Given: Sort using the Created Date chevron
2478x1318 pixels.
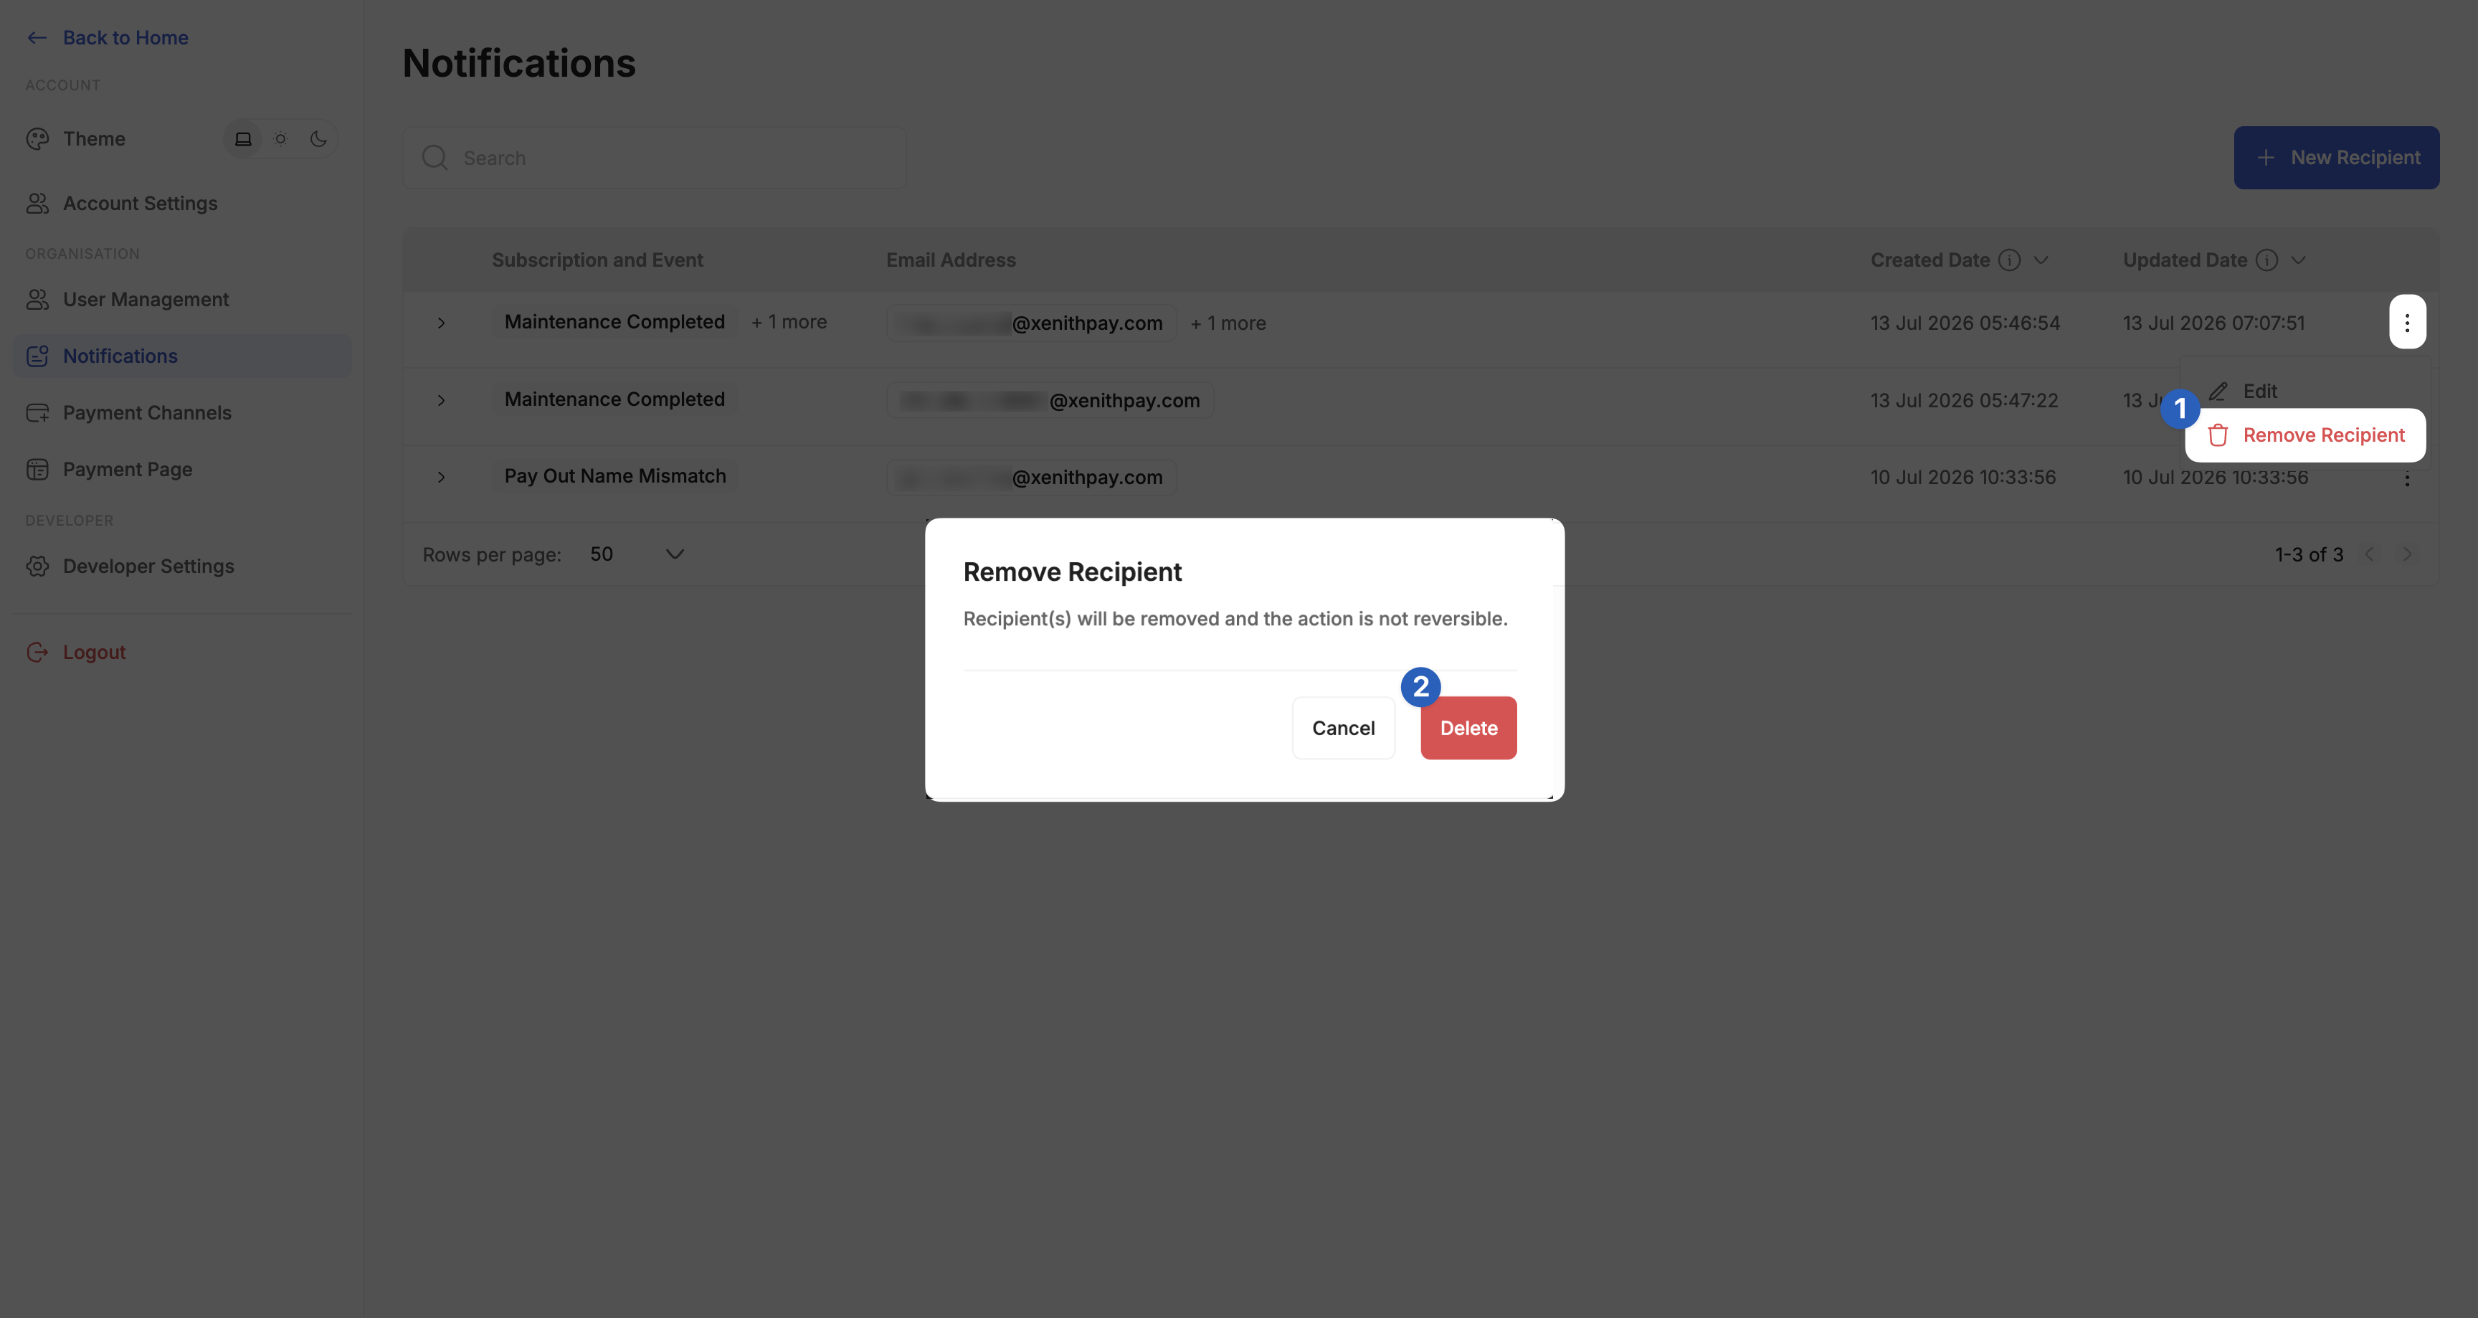Looking at the screenshot, I should click(x=2041, y=260).
